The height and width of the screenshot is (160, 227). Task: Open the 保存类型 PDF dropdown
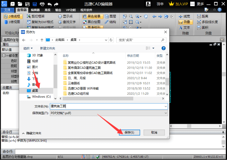pyautogui.click(x=109, y=113)
